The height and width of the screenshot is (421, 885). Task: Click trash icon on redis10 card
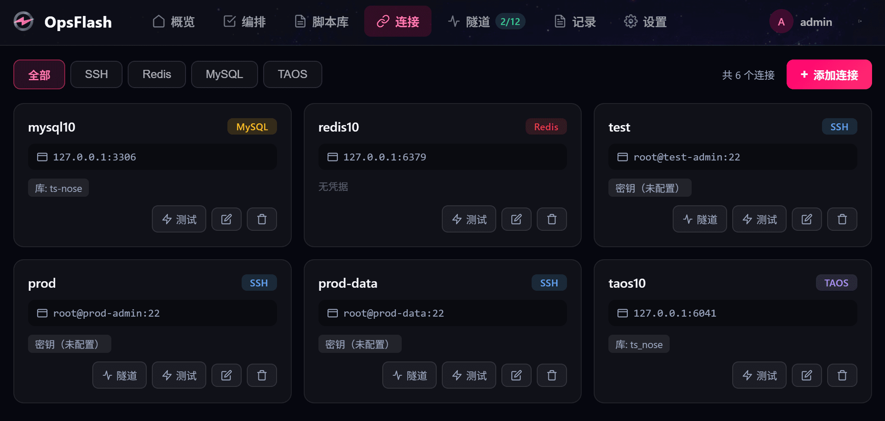pyautogui.click(x=551, y=219)
